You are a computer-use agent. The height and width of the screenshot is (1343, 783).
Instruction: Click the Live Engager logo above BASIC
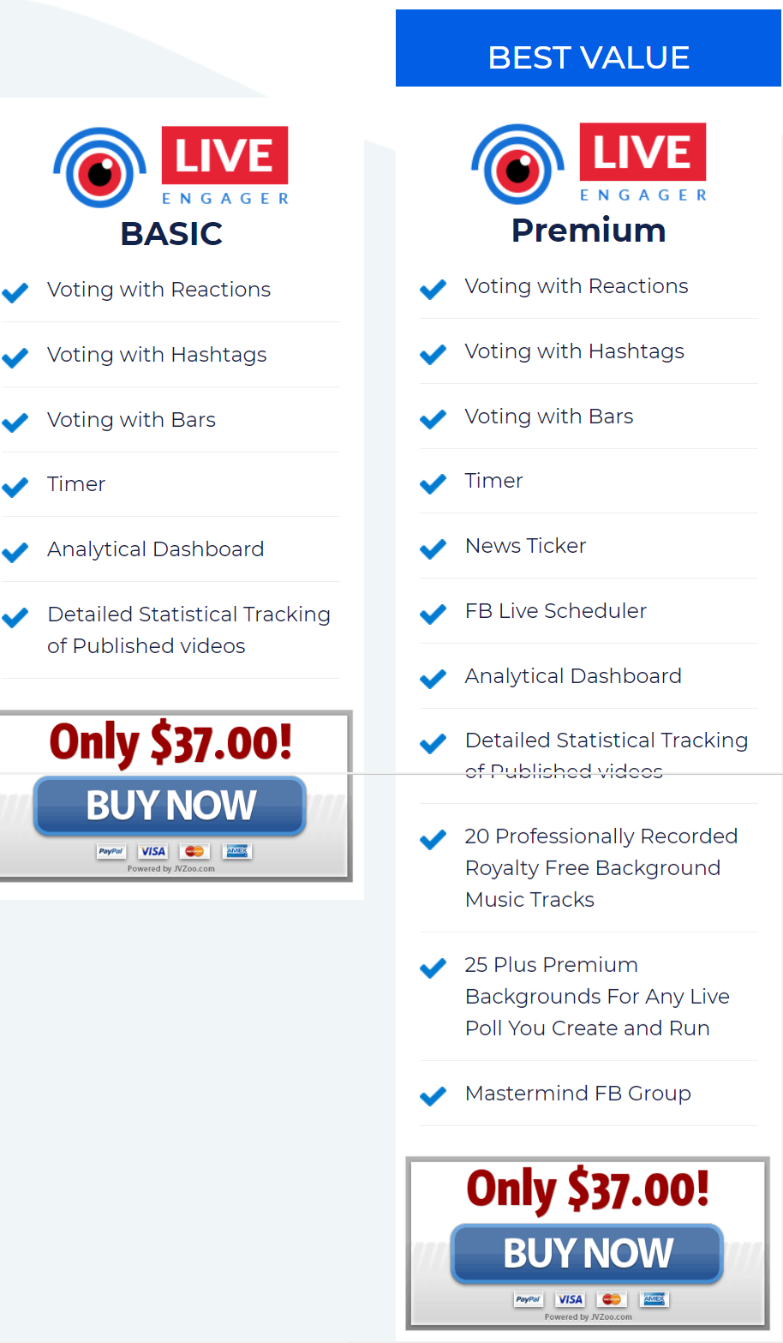click(171, 167)
